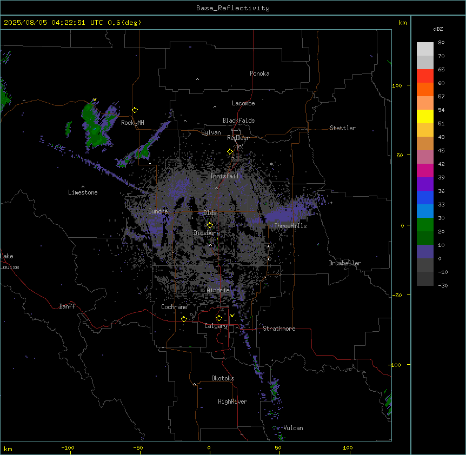Screen dimensions: 466x455
Task: Click the yellow diamond between Olds and Didsbury
Action: coord(210,225)
